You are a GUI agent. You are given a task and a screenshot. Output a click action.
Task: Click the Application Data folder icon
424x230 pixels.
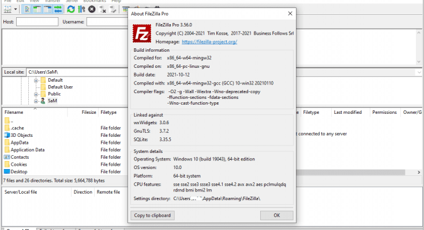click(x=7, y=149)
